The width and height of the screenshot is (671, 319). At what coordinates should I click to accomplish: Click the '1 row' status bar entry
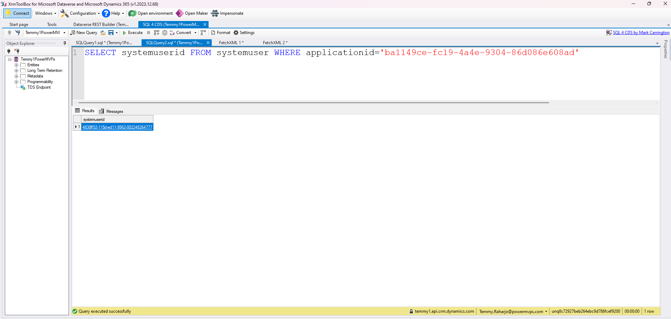coord(649,311)
